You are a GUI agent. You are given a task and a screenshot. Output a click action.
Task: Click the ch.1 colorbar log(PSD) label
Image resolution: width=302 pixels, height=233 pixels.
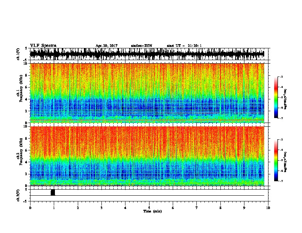point(286,99)
